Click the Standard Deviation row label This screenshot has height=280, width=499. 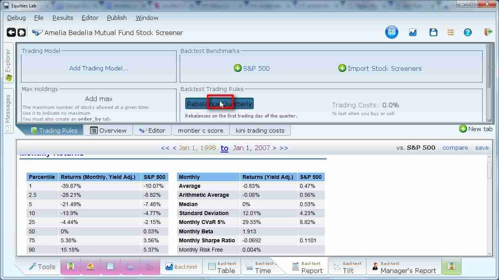click(203, 213)
